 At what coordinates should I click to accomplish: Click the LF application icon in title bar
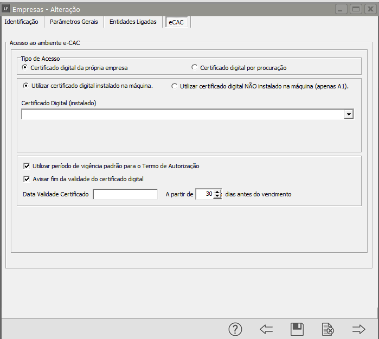click(x=6, y=9)
